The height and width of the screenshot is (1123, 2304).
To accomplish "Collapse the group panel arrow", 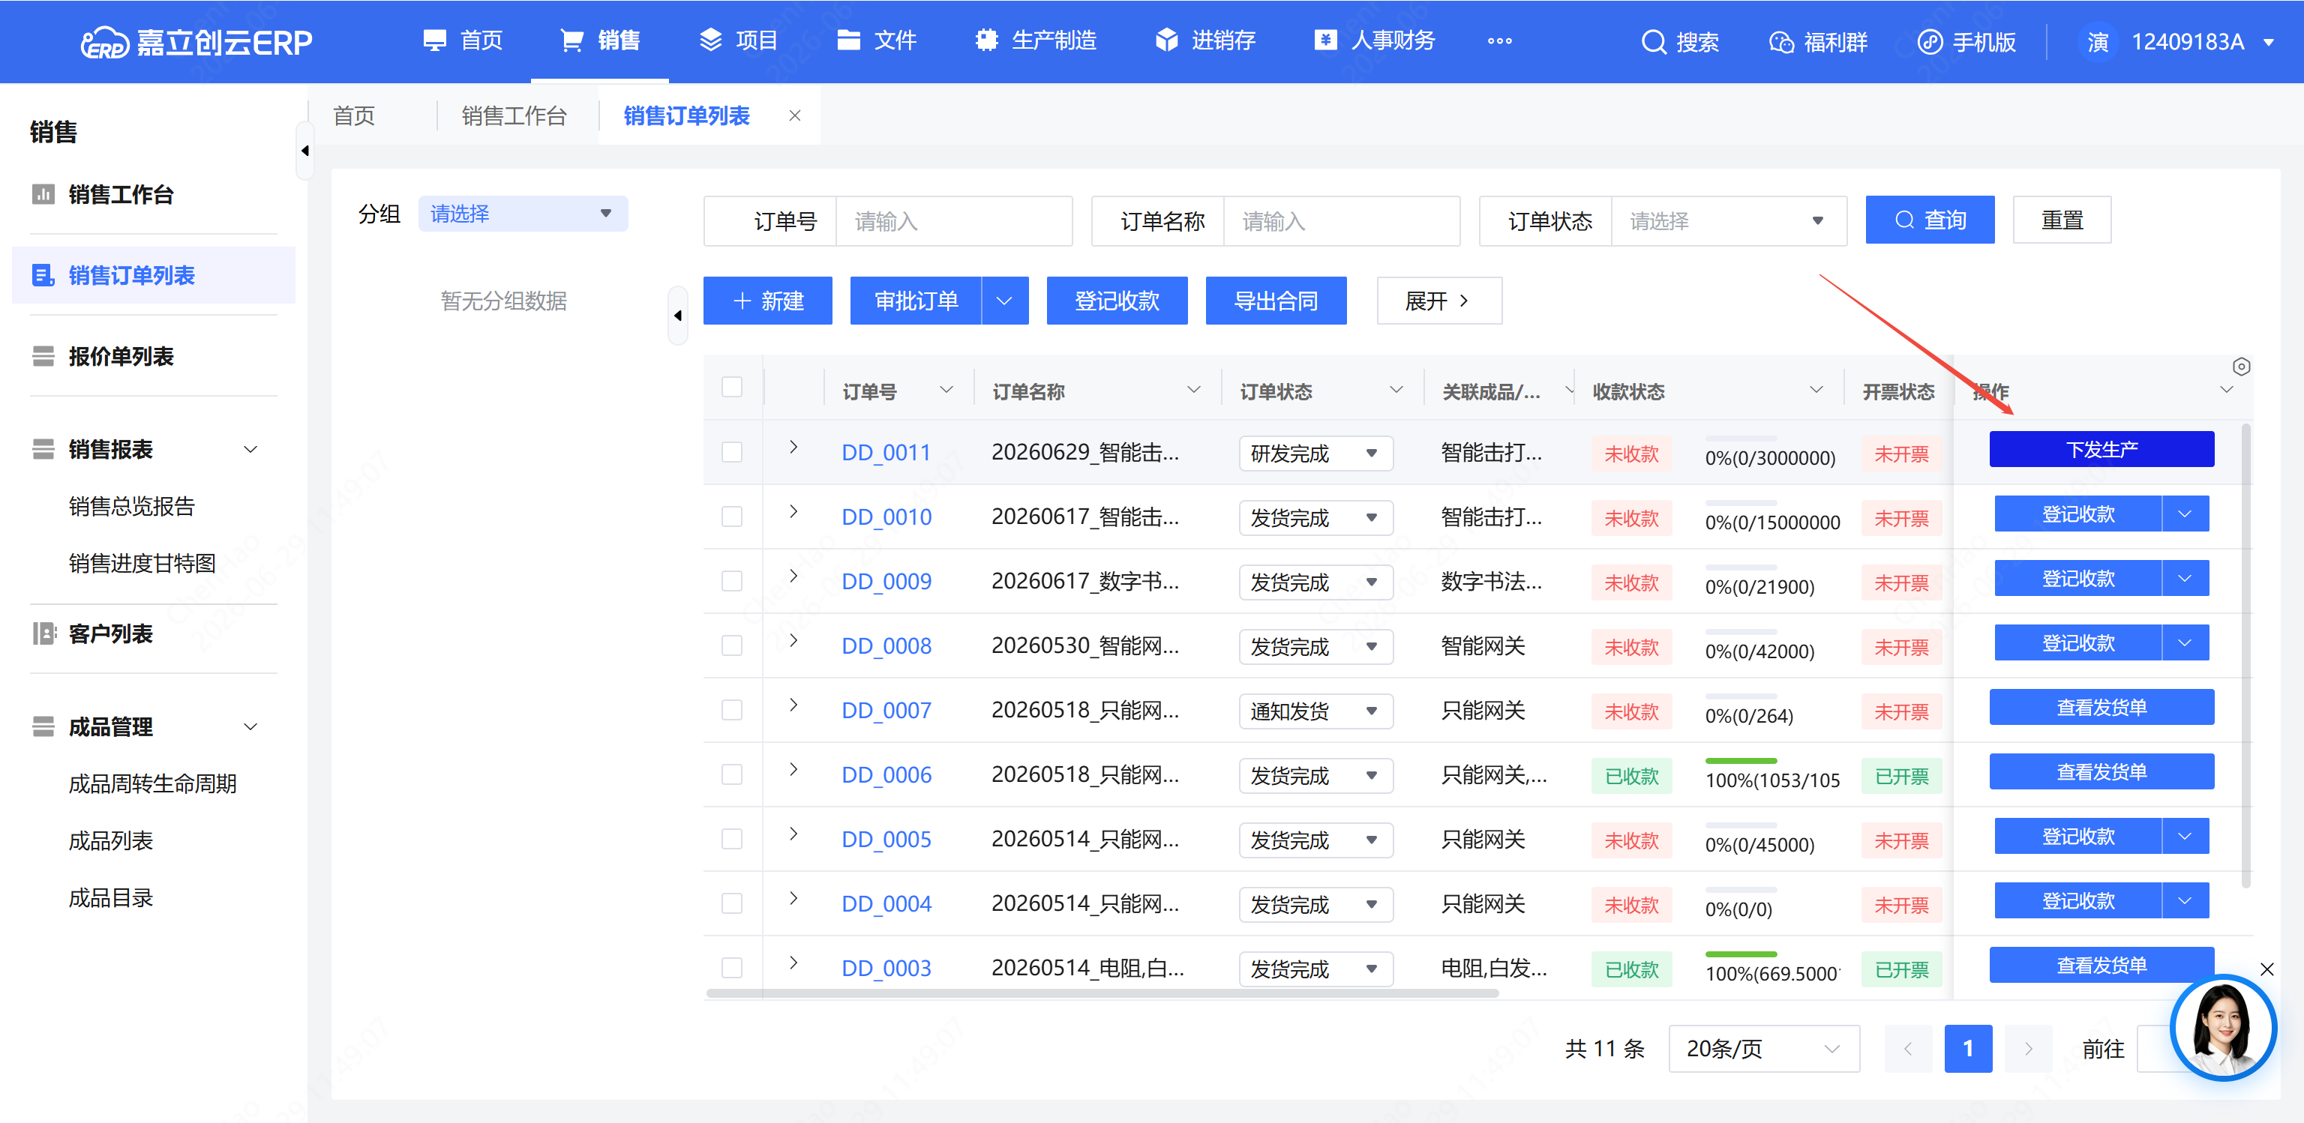I will tap(678, 315).
